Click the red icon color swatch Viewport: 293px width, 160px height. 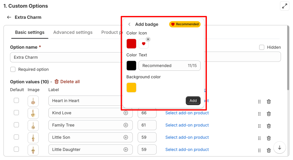point(131,44)
